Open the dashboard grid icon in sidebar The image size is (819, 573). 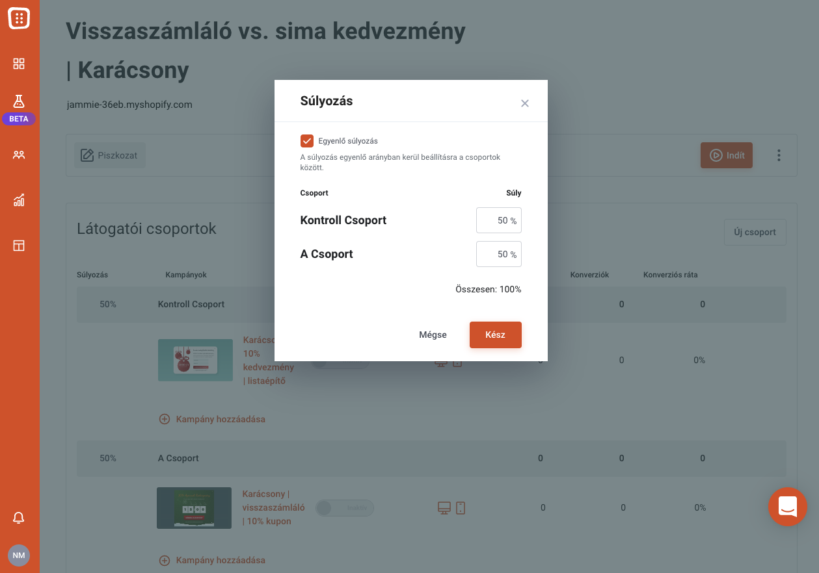19,64
